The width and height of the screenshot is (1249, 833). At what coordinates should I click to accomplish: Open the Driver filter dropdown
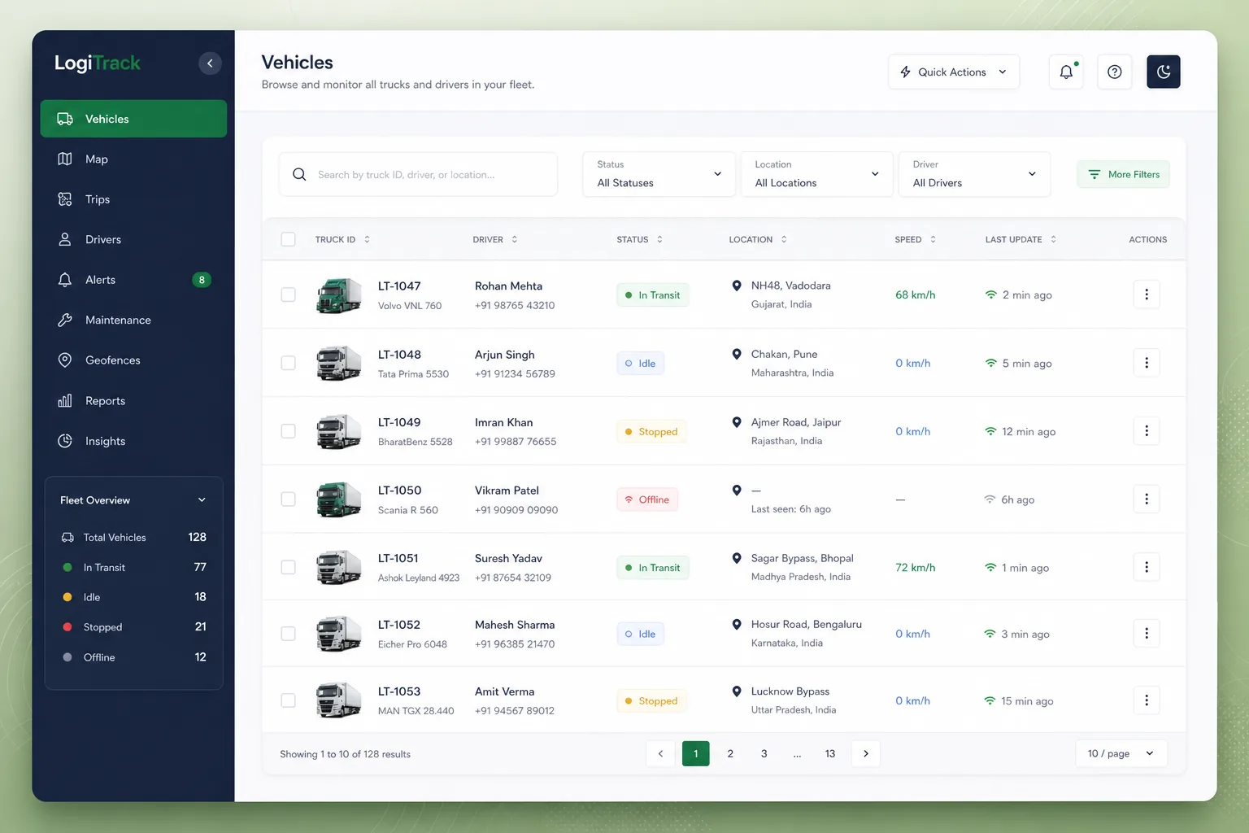pyautogui.click(x=974, y=174)
